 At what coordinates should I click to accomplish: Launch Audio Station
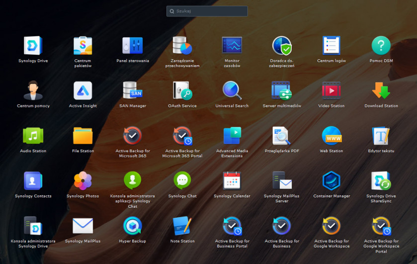point(33,136)
